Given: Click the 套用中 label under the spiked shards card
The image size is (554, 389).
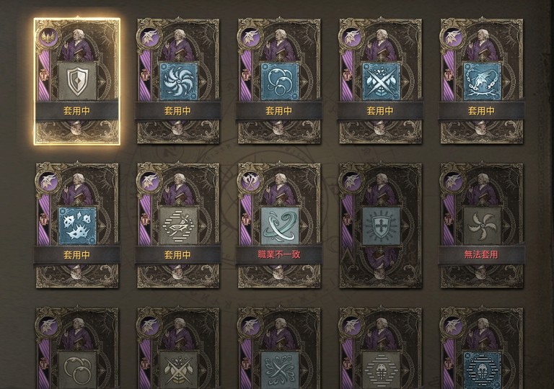Looking at the screenshot, I should pyautogui.click(x=76, y=255).
